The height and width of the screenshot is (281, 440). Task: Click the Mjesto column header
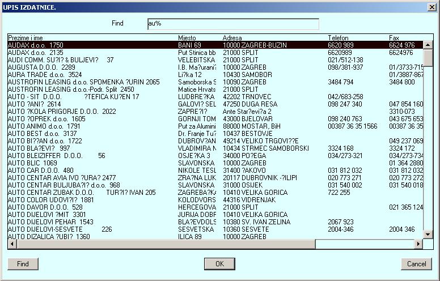coord(187,38)
